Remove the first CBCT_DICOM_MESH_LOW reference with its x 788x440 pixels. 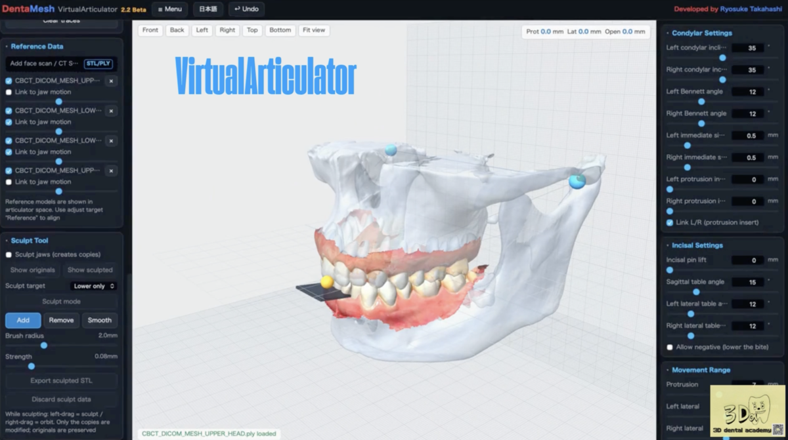[111, 111]
